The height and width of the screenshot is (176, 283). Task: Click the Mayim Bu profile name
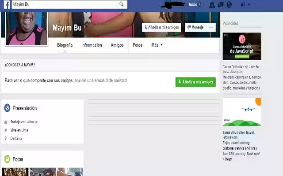pyautogui.click(x=67, y=28)
